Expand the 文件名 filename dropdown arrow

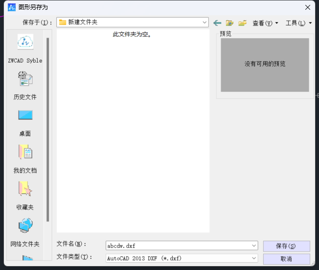pyautogui.click(x=254, y=246)
